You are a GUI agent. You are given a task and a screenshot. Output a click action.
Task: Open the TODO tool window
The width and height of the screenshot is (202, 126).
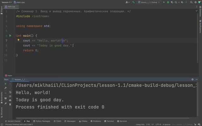coord(57,121)
